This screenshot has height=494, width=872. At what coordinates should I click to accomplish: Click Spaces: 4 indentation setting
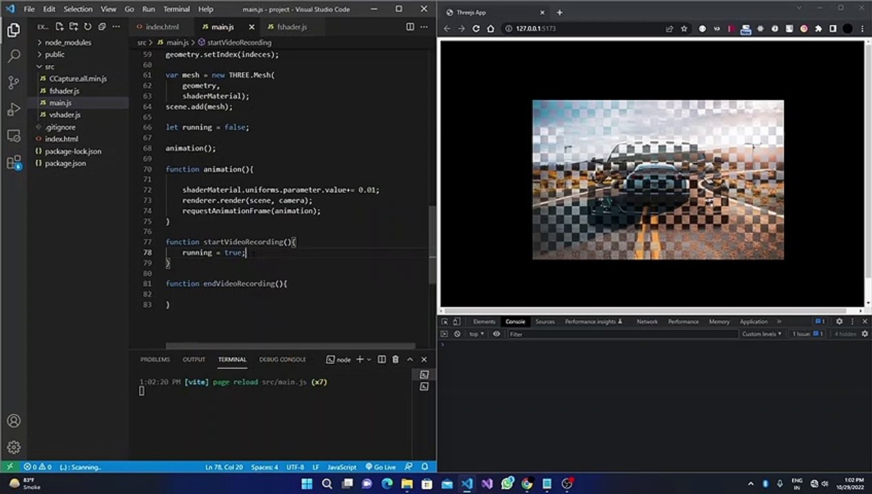(265, 467)
